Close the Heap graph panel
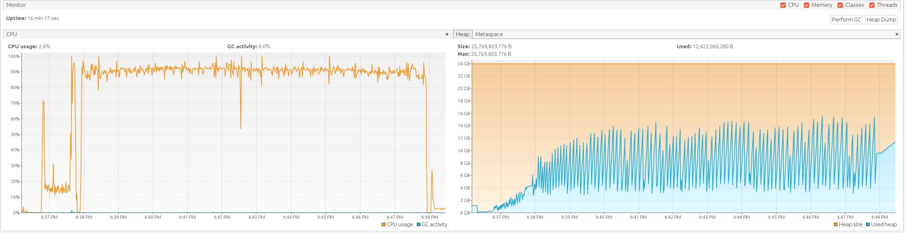The image size is (905, 233). (x=896, y=34)
